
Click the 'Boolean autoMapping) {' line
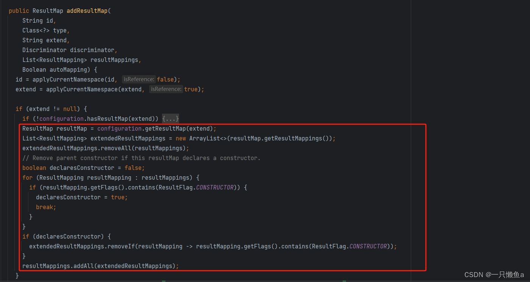pos(60,70)
